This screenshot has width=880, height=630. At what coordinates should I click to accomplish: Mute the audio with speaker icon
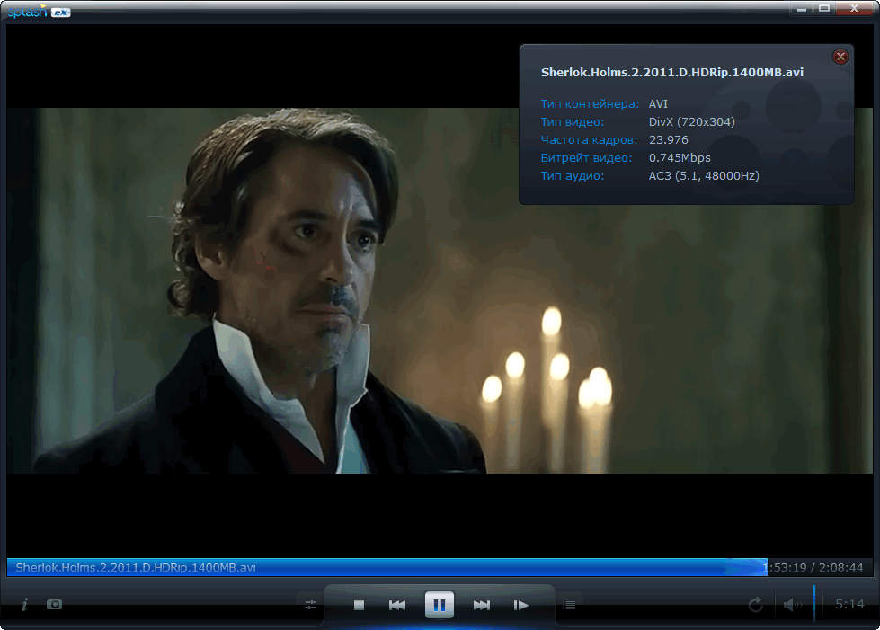click(x=792, y=605)
